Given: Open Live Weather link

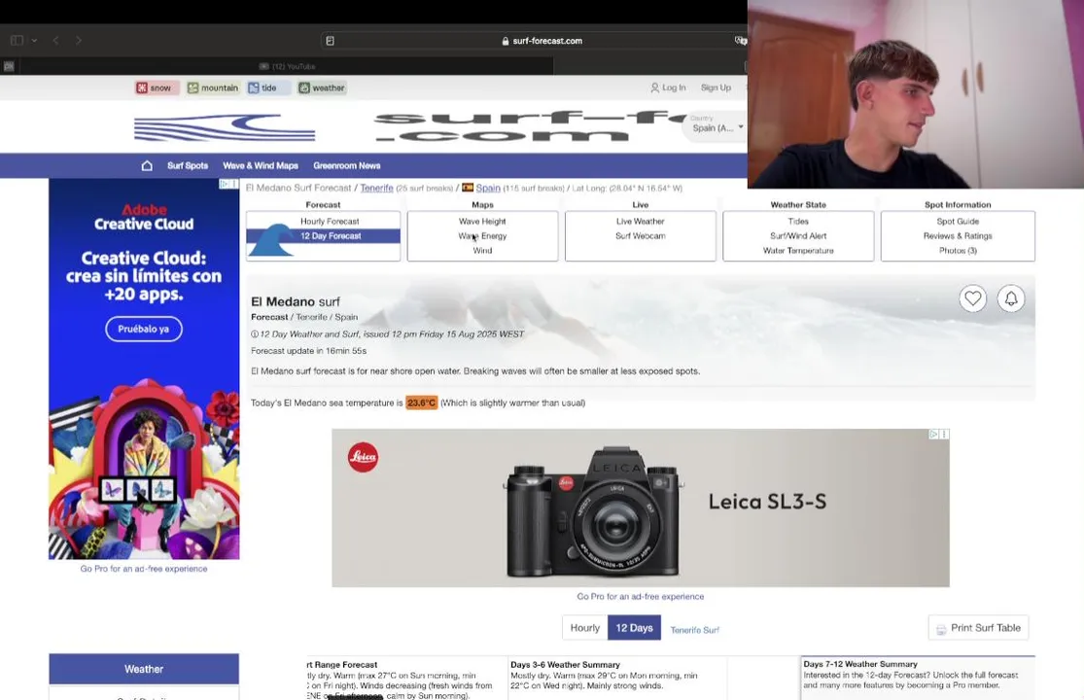Looking at the screenshot, I should [640, 221].
